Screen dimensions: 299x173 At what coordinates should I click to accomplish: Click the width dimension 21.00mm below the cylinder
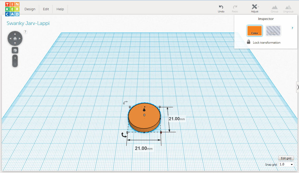(144, 148)
